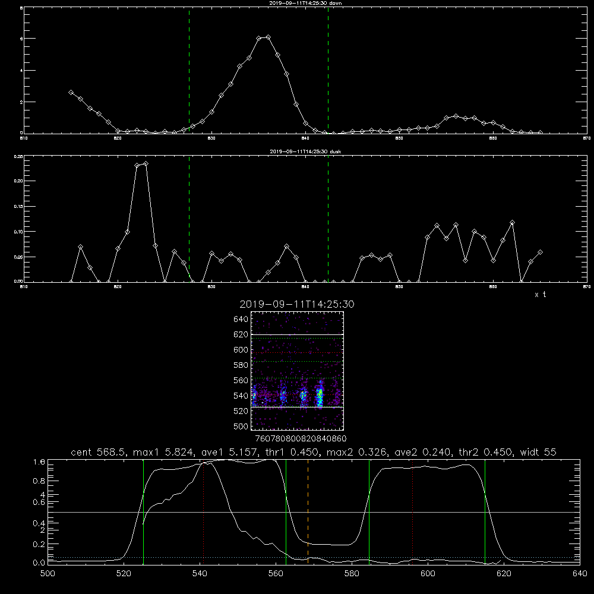Click the timestamp title above the spectrogram image

click(297, 305)
